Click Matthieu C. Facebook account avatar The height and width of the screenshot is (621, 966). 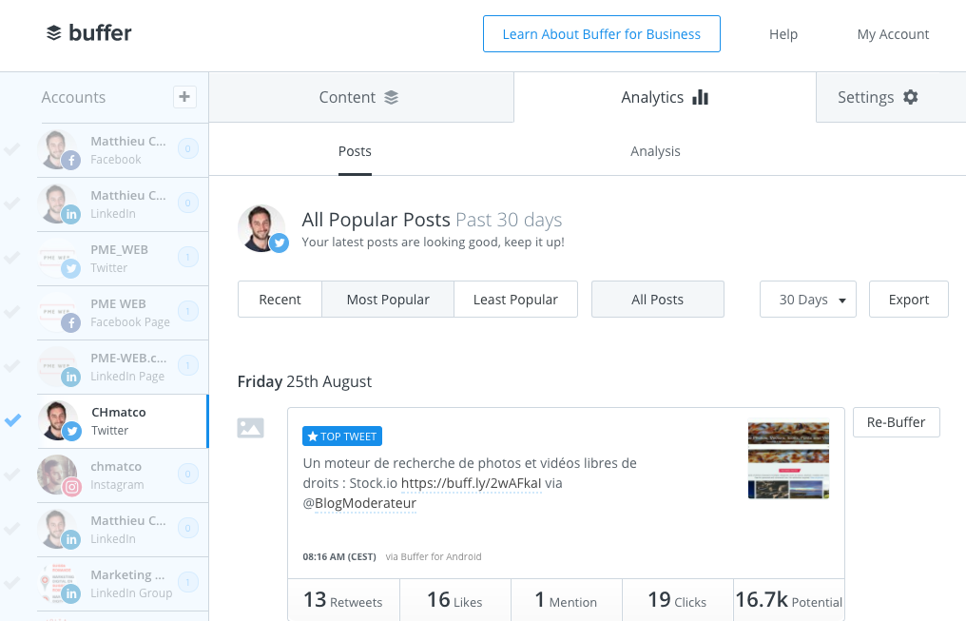click(x=59, y=149)
